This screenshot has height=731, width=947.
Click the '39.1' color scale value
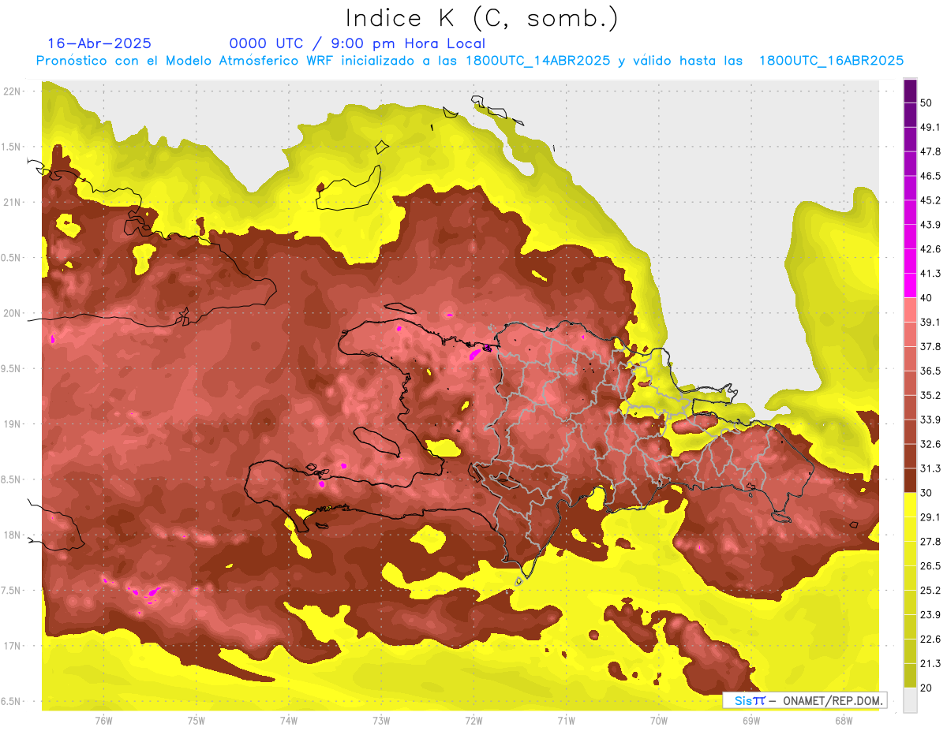(x=930, y=323)
